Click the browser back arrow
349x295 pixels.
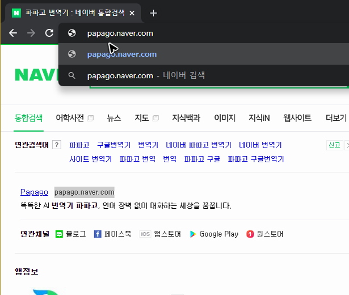(13, 33)
